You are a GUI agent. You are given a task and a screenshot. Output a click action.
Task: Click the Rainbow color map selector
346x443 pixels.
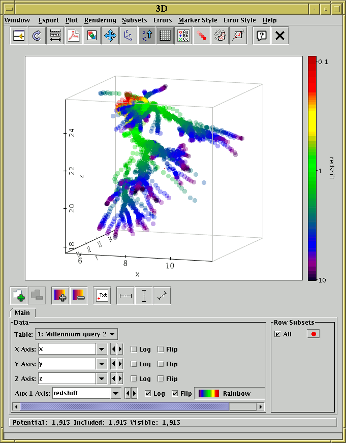(230, 393)
